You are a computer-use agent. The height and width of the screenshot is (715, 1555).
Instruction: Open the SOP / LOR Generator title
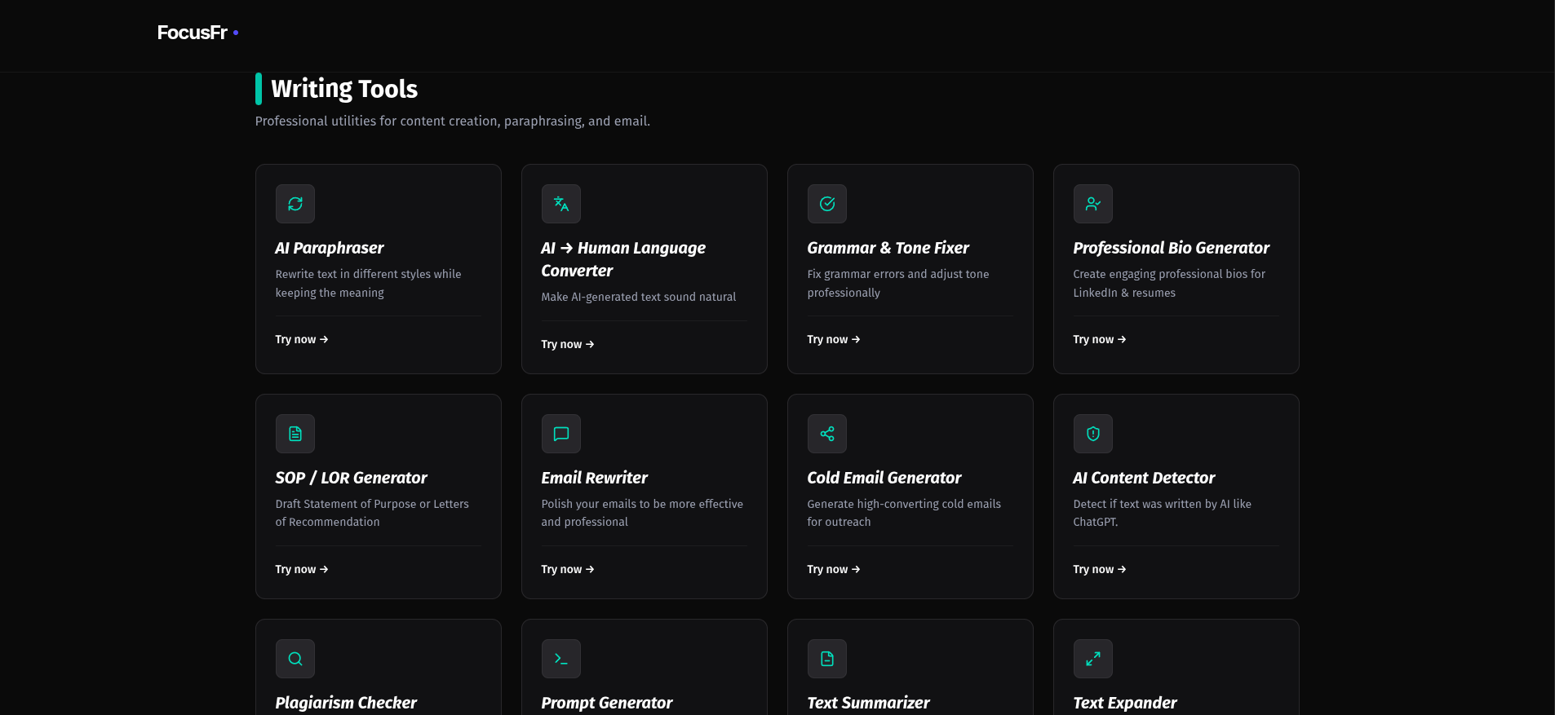352,478
